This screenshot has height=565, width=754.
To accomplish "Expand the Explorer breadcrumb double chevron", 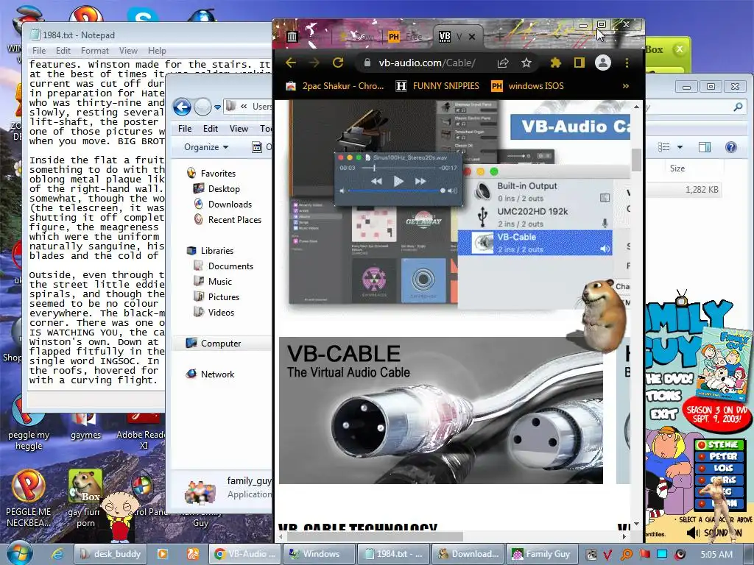I will tap(244, 107).
